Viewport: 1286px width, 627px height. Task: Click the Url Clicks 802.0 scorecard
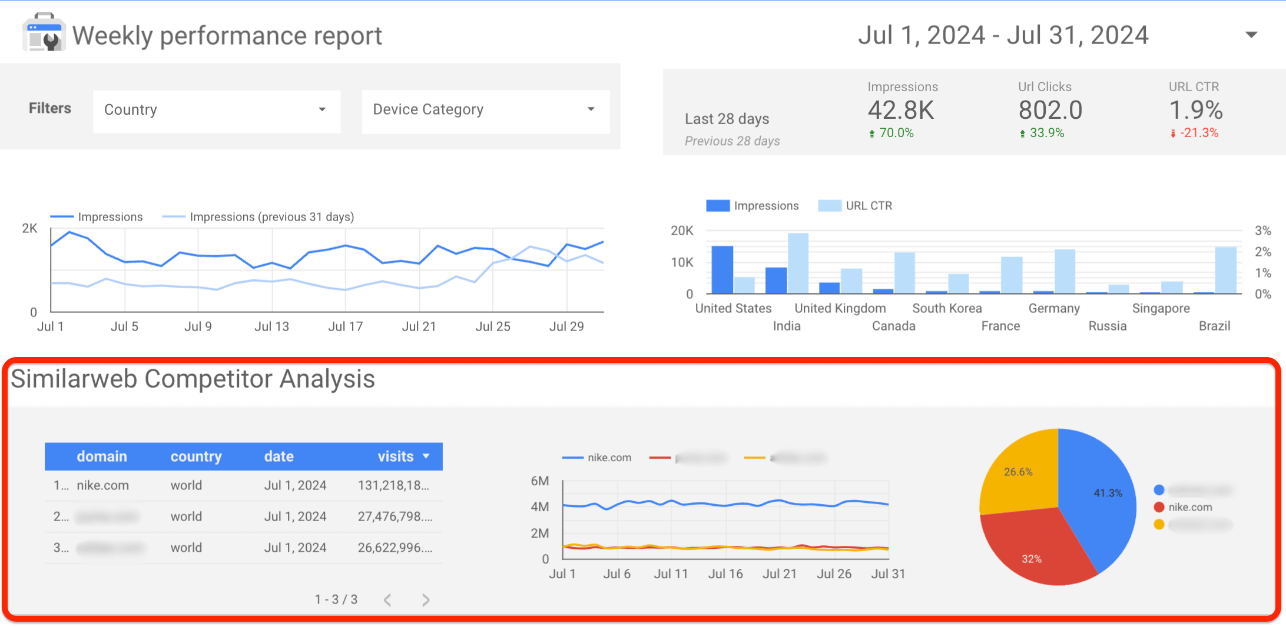point(1050,110)
